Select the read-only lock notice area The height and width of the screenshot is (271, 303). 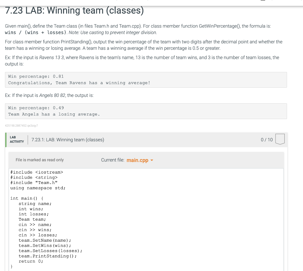pos(40,160)
